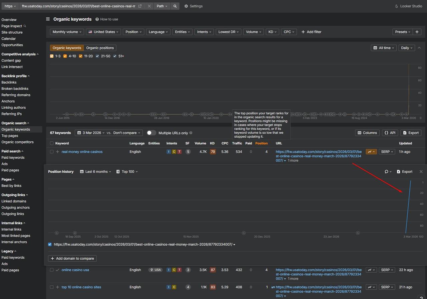This screenshot has height=299, width=427.
Task: Open the Monthly volume dropdown
Action: coord(67,32)
